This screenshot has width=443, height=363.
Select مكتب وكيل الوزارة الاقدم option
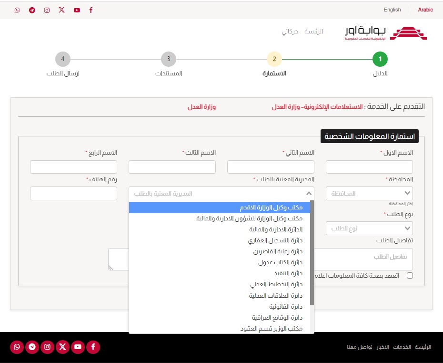pos(220,207)
